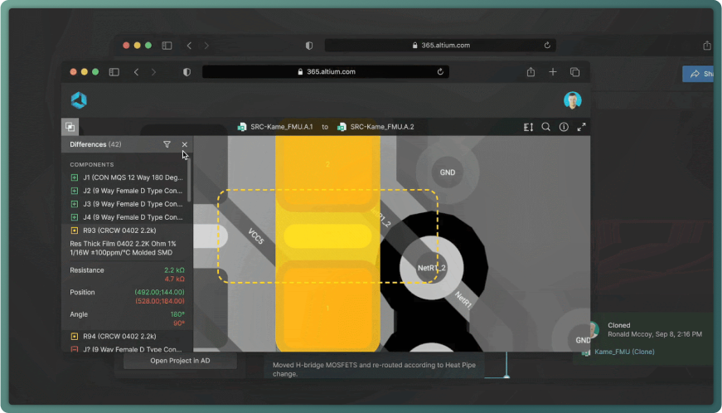Viewport: 722px width, 413px height.
Task: Select SRC-Kame_FMU.A.2 revision label
Action: click(381, 127)
